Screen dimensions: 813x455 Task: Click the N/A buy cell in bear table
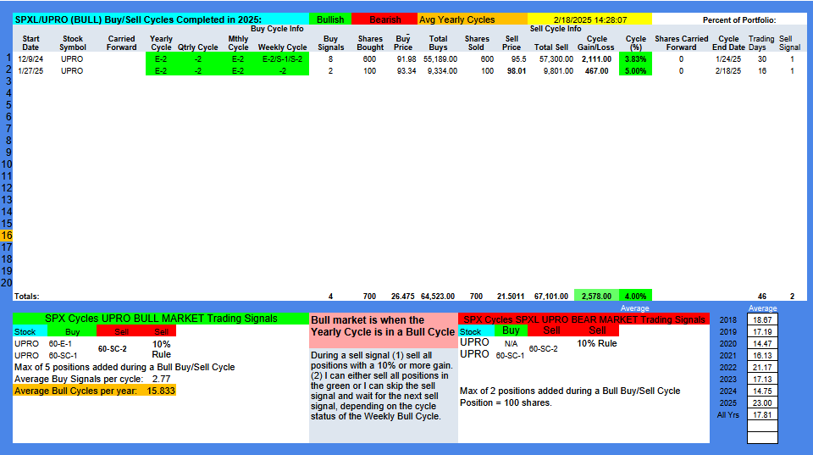point(511,343)
